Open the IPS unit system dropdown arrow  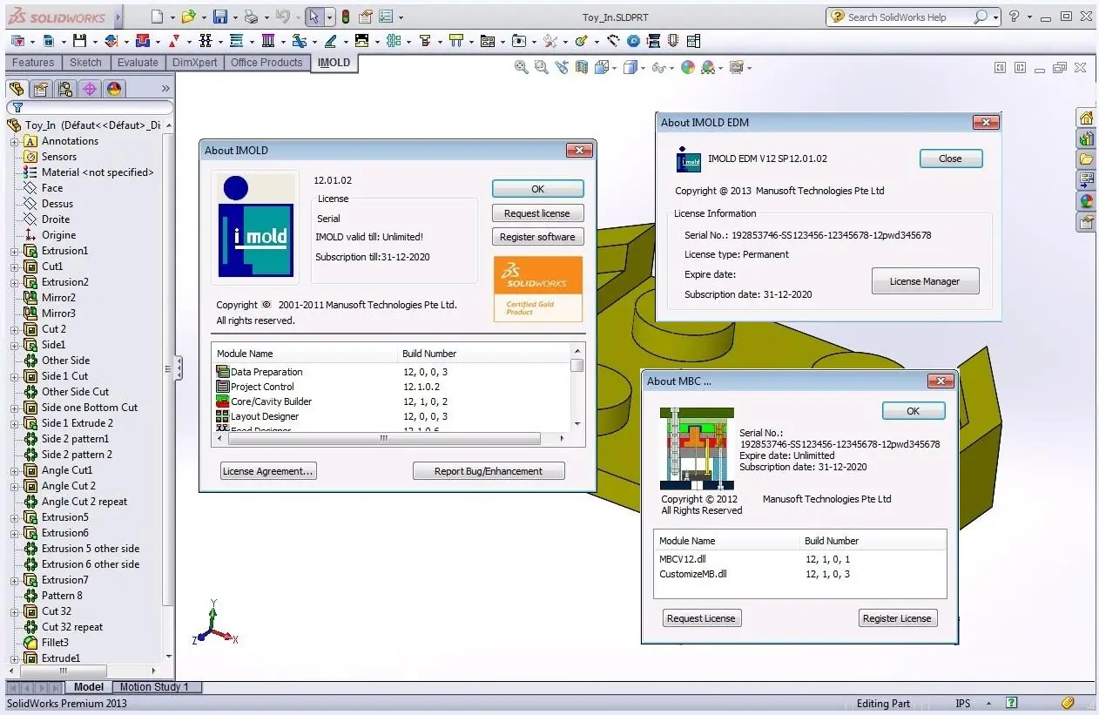click(988, 704)
